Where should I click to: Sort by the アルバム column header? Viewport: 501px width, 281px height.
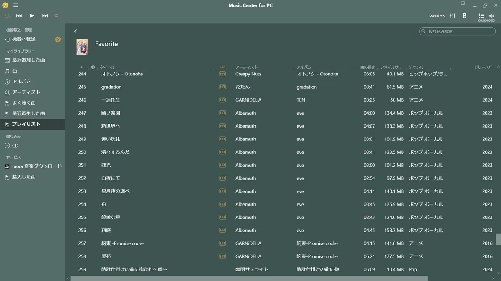[x=304, y=67]
